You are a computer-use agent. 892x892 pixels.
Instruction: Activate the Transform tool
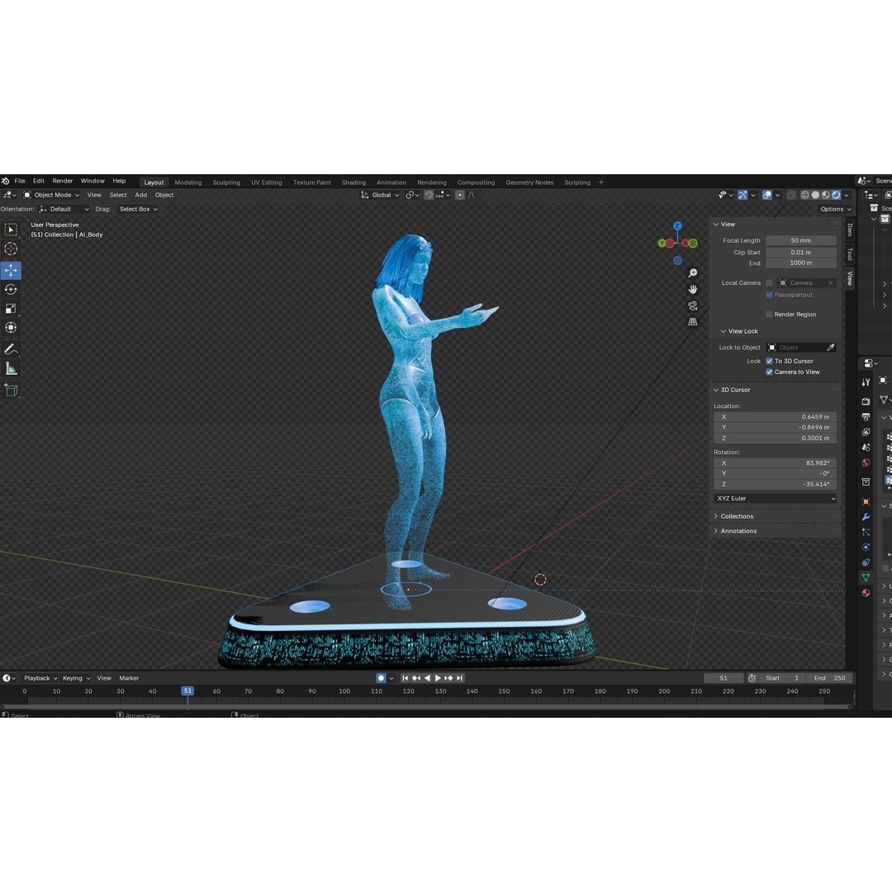(11, 328)
